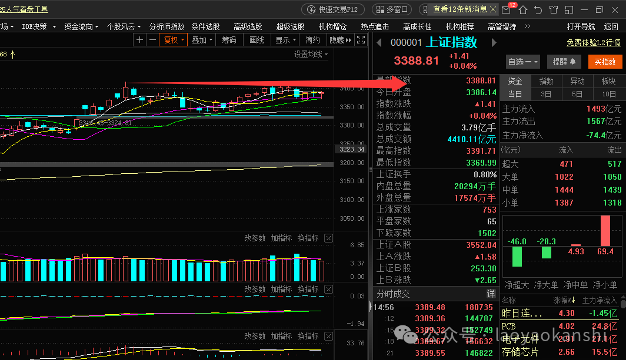Open the mail inbox with 12 notifications
Viewport: 626px width, 360px height.
507,9
